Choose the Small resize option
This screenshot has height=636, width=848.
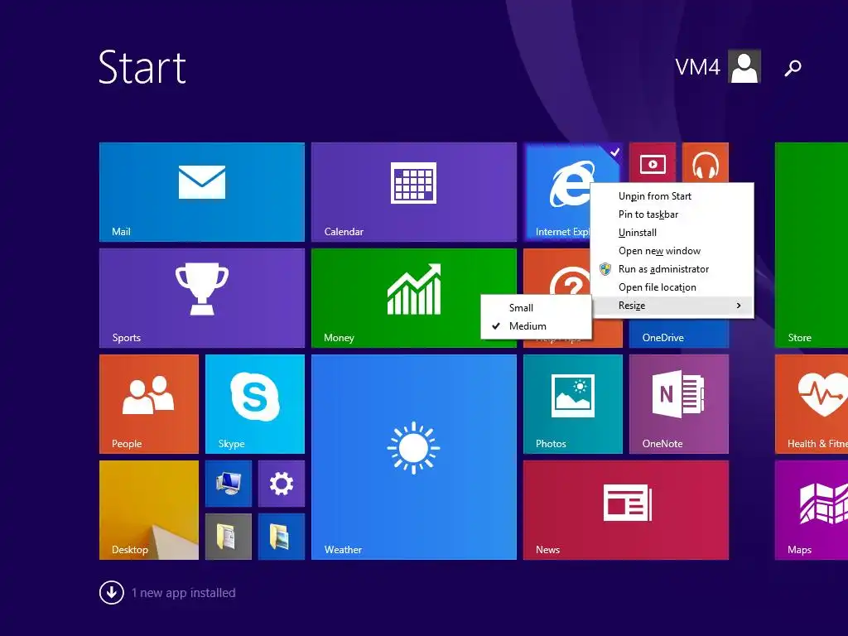(x=536, y=308)
